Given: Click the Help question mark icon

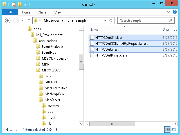Looking at the screenshot, I should click(x=175, y=12).
